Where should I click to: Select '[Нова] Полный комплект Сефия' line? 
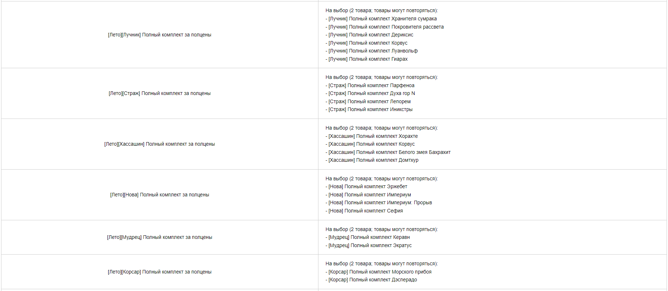[364, 211]
